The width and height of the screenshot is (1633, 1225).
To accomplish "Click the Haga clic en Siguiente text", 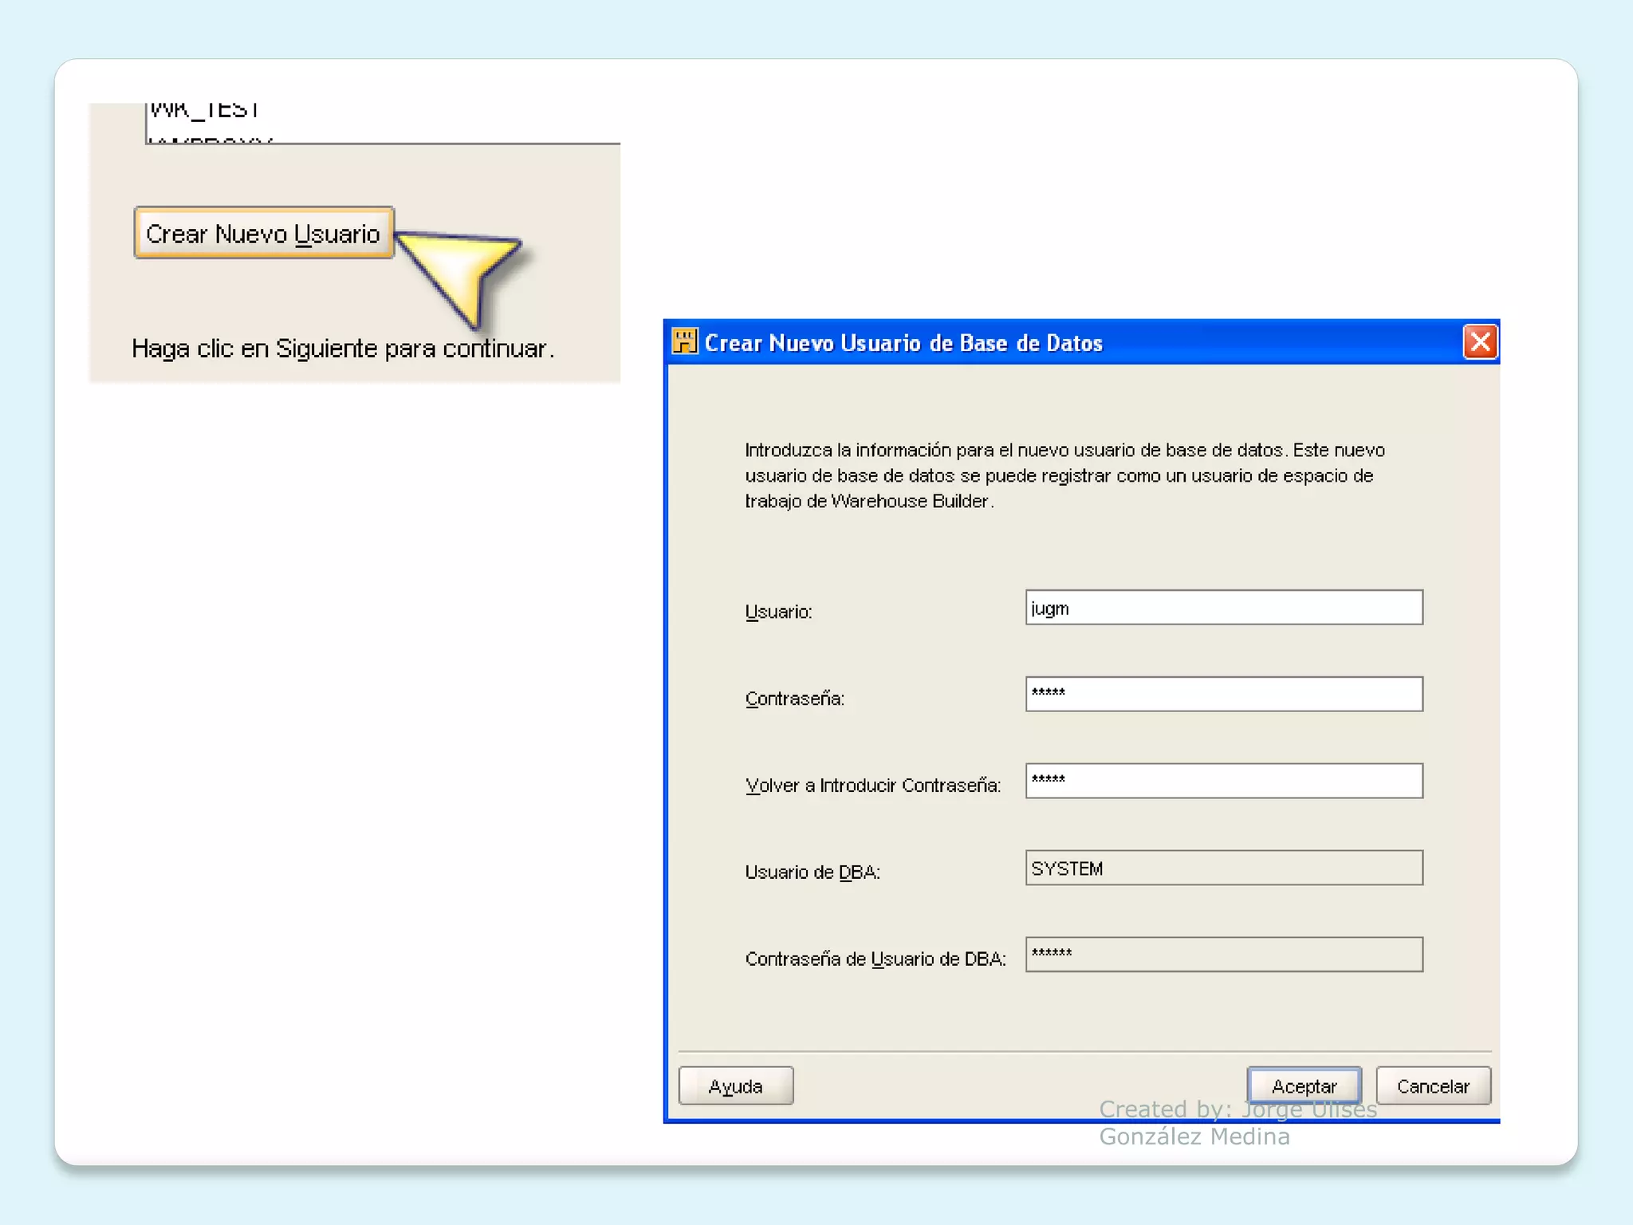I will click(343, 349).
